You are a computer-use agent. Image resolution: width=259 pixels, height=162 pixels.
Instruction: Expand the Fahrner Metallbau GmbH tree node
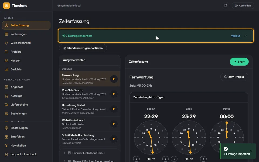(64, 153)
